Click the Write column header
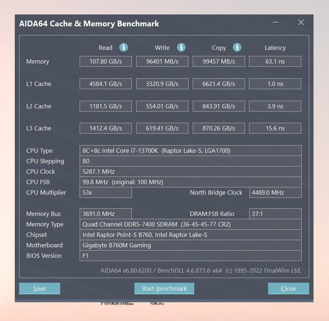The height and width of the screenshot is (321, 329). click(x=162, y=48)
